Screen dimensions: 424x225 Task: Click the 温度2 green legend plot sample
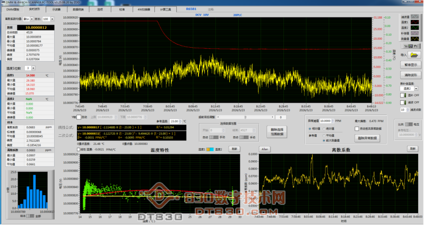(415, 28)
